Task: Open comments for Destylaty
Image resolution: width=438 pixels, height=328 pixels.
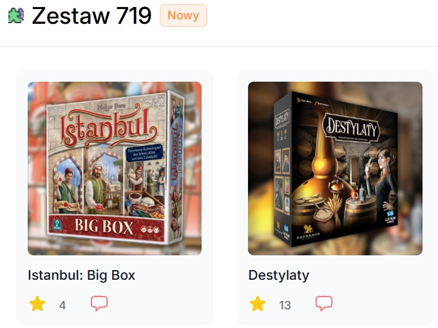Action: 324,303
